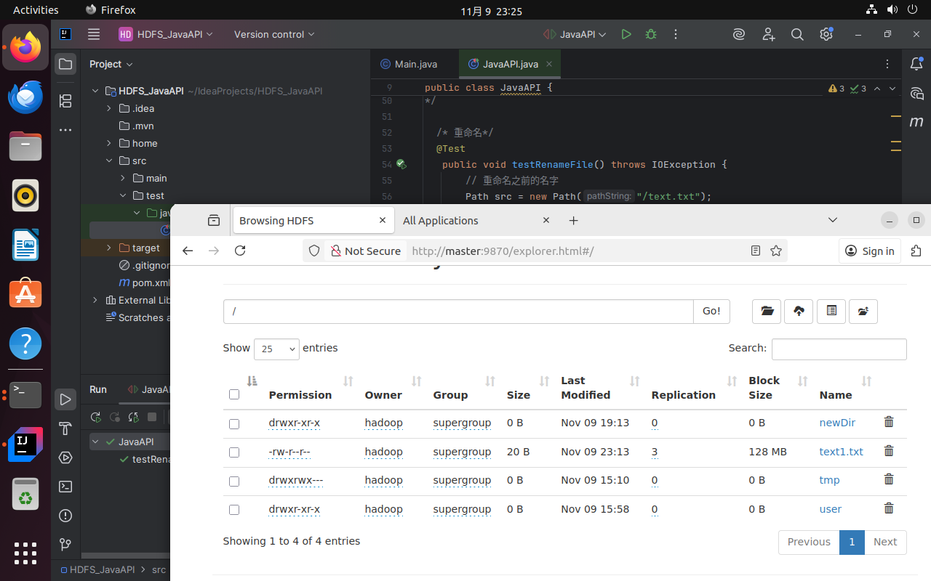
Task: Open the Build hammer tool window
Action: pos(65,428)
